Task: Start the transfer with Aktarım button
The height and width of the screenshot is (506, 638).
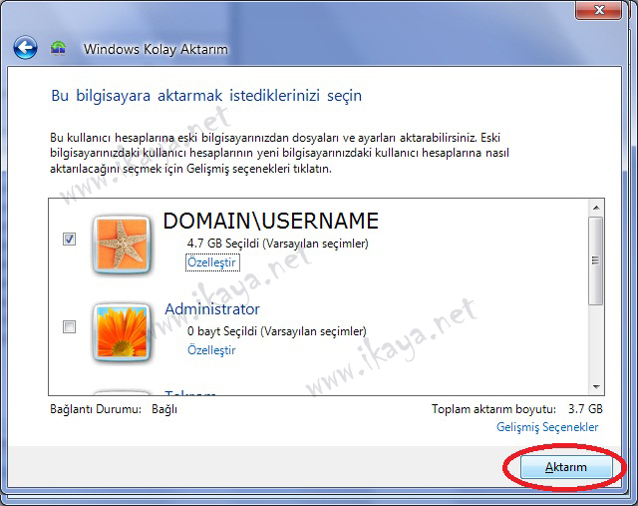Action: 566,467
